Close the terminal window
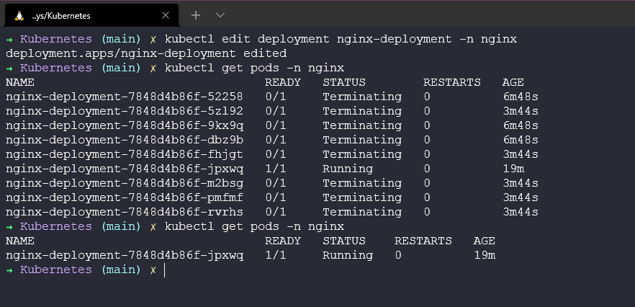This screenshot has height=307, width=635. (x=616, y=14)
